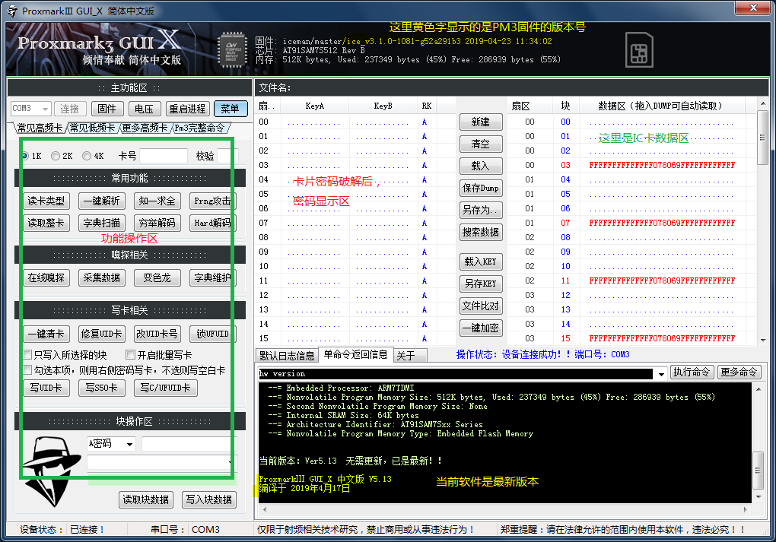Click the chip icon beside the firmware info
The height and width of the screenshot is (542, 776).
(232, 49)
